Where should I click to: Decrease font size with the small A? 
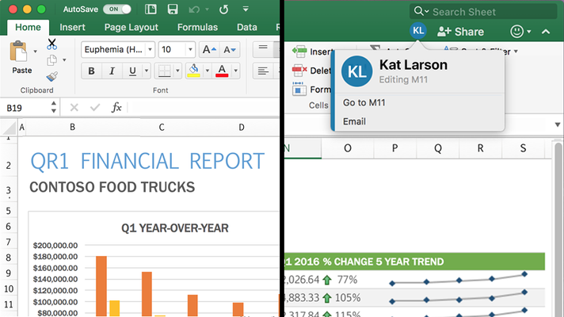pyautogui.click(x=230, y=50)
